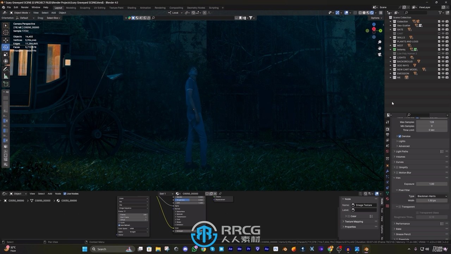Screen dimensions: 451x254
Task: Open the Tool properties tab
Action: pyautogui.click(x=388, y=122)
